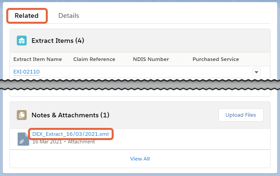Switch to the Details tab

point(69,15)
